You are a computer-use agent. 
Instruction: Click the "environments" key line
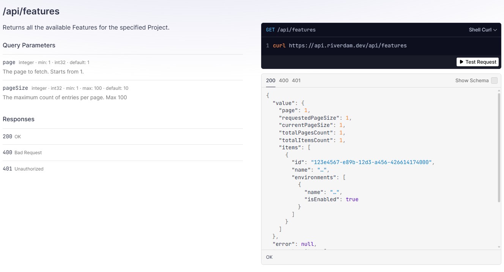point(318,177)
